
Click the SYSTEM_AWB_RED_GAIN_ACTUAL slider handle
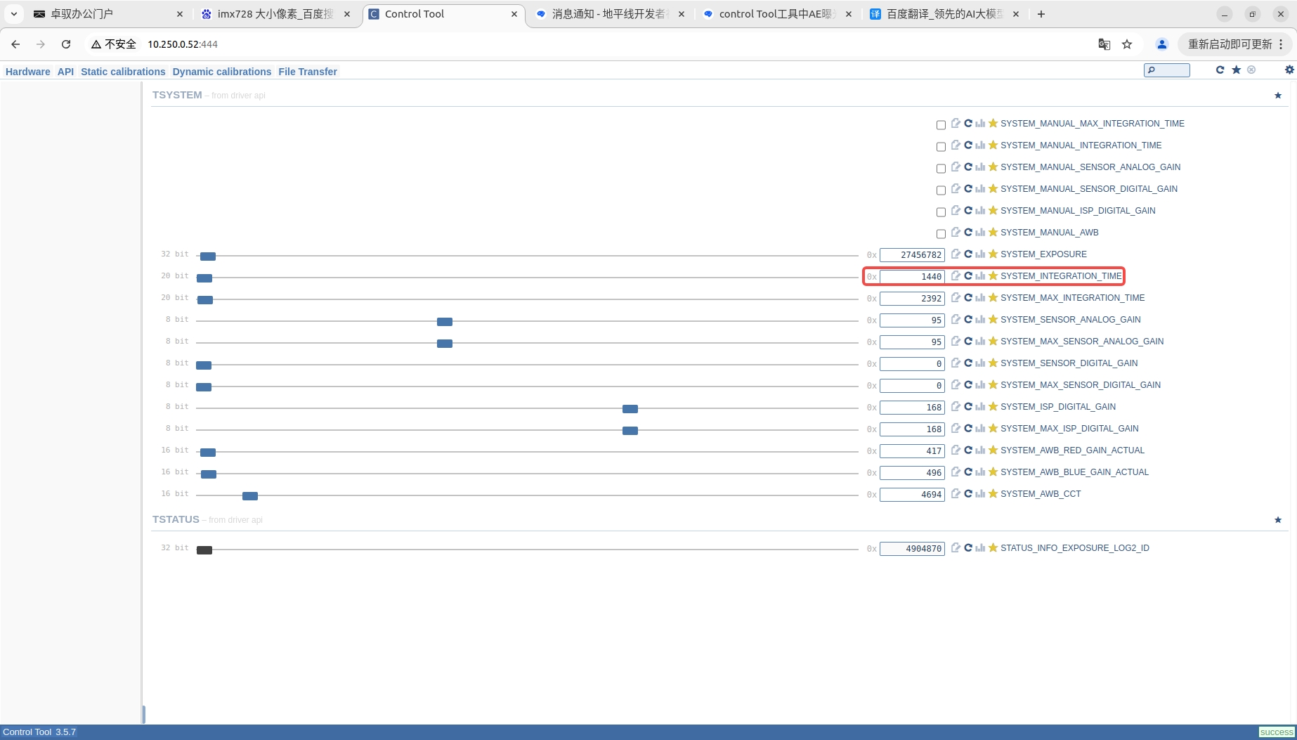208,452
